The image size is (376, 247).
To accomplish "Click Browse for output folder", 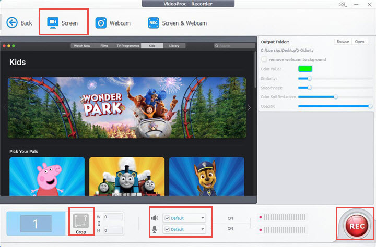I will pos(343,42).
